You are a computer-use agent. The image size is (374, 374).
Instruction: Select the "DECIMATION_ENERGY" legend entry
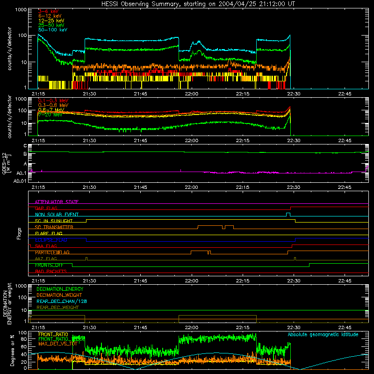(x=60, y=289)
